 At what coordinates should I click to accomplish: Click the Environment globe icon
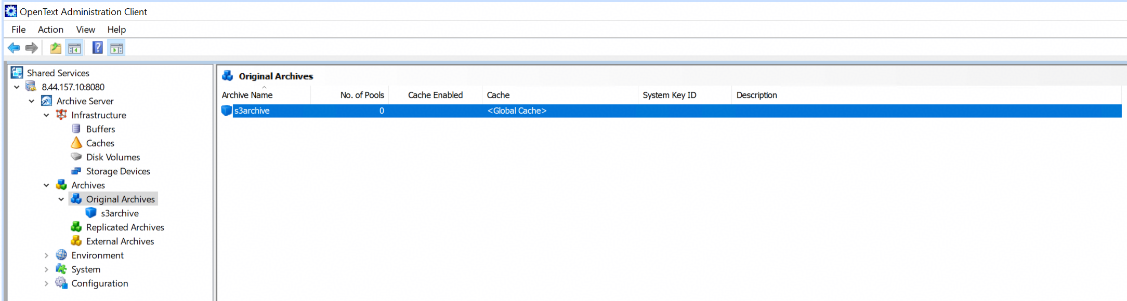click(61, 255)
